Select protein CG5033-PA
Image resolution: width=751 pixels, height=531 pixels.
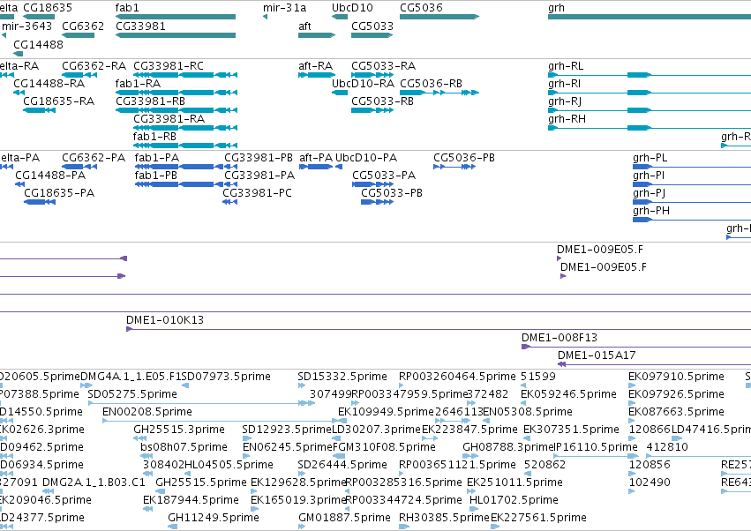coord(373,184)
